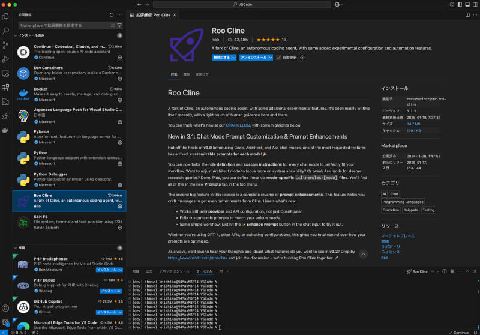
Task: Open new terminal launch profile dropdown
Action: (438, 271)
